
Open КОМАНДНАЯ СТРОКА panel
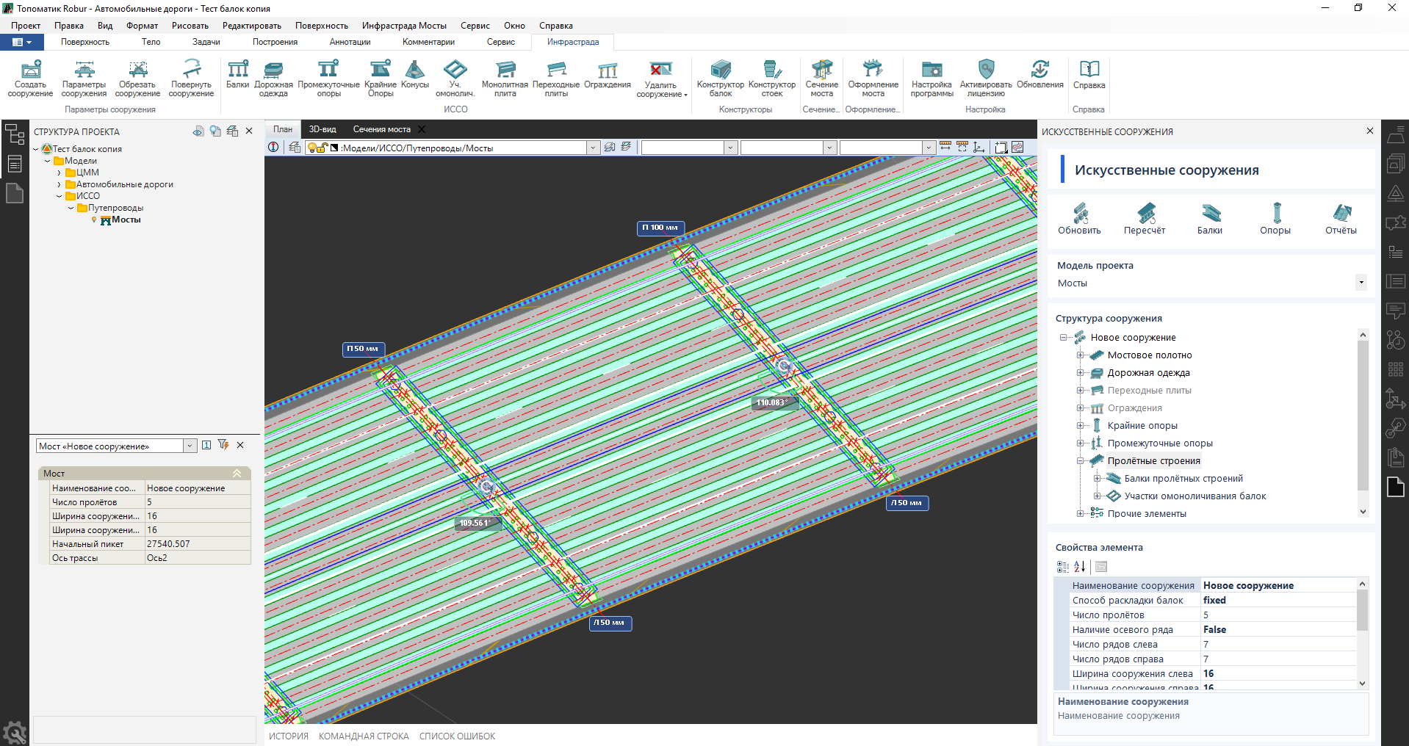click(x=364, y=736)
